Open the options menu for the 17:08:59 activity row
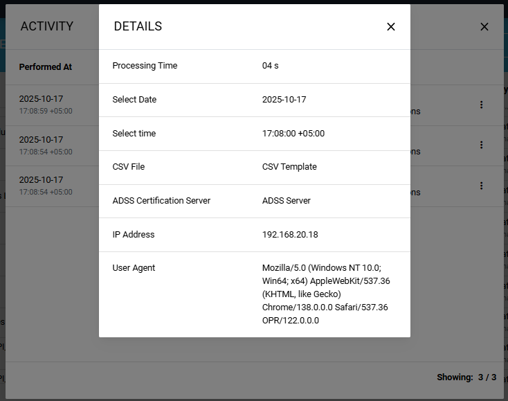The image size is (508, 401). click(x=481, y=105)
